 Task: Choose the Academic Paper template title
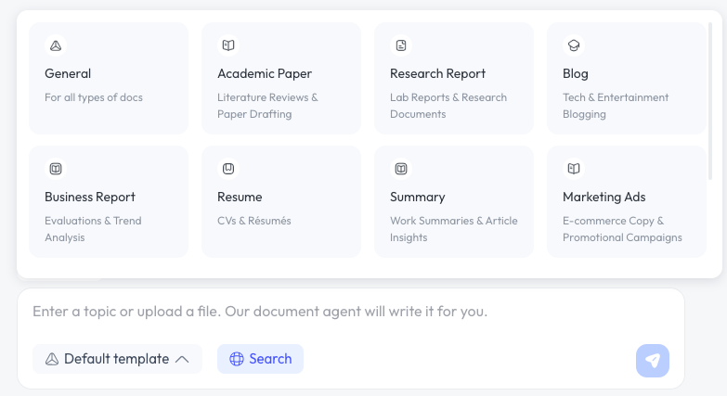pyautogui.click(x=265, y=73)
